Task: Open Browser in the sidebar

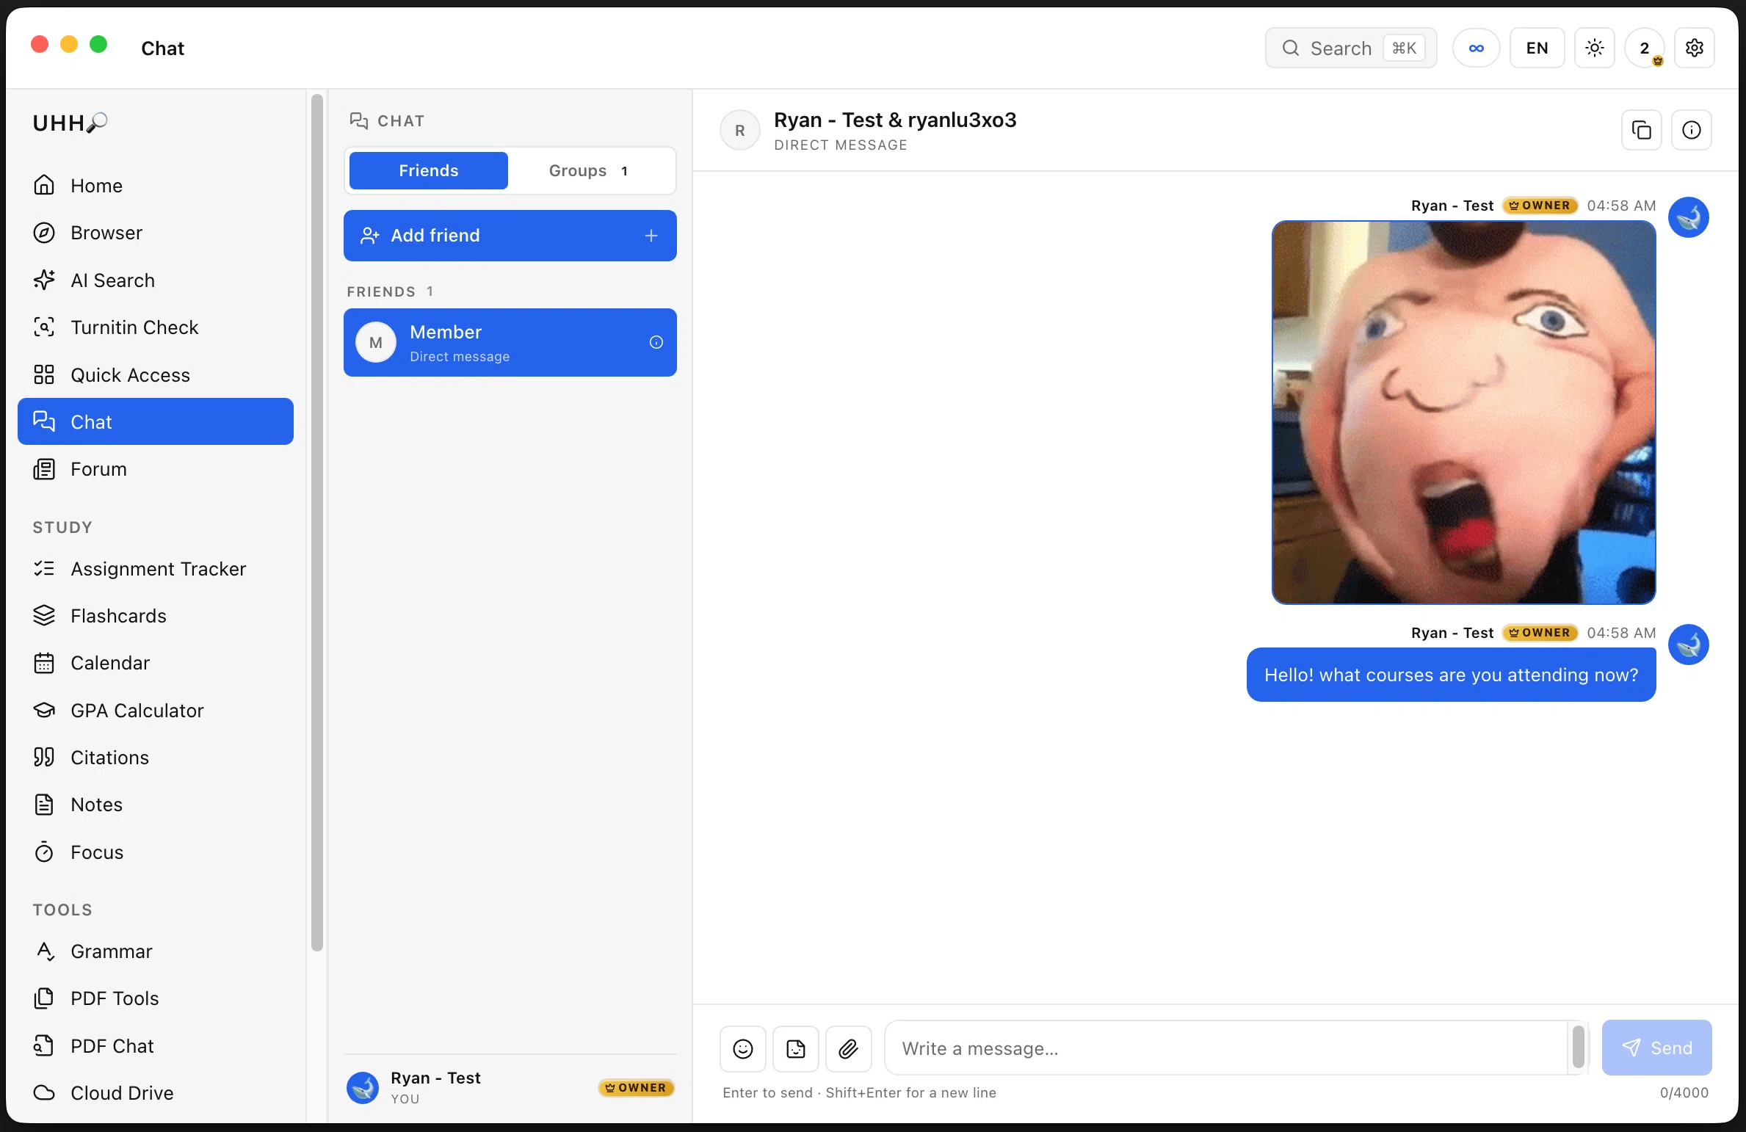Action: pos(156,233)
